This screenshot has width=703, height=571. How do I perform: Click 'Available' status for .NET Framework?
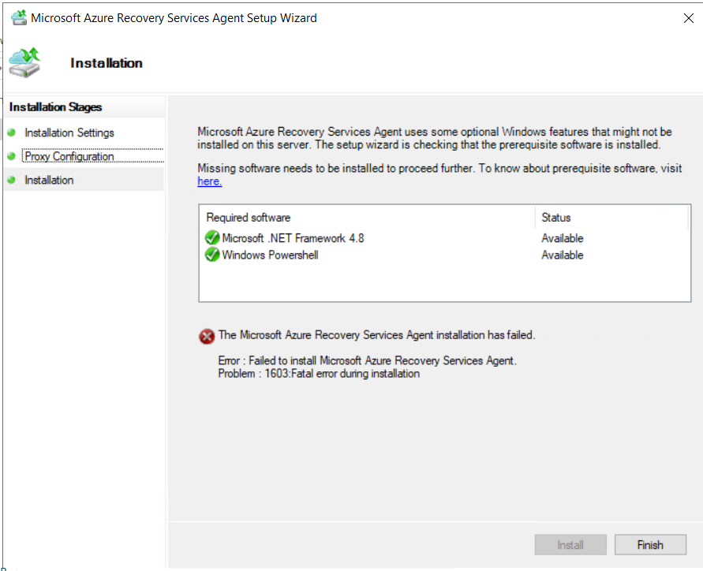pyautogui.click(x=563, y=238)
